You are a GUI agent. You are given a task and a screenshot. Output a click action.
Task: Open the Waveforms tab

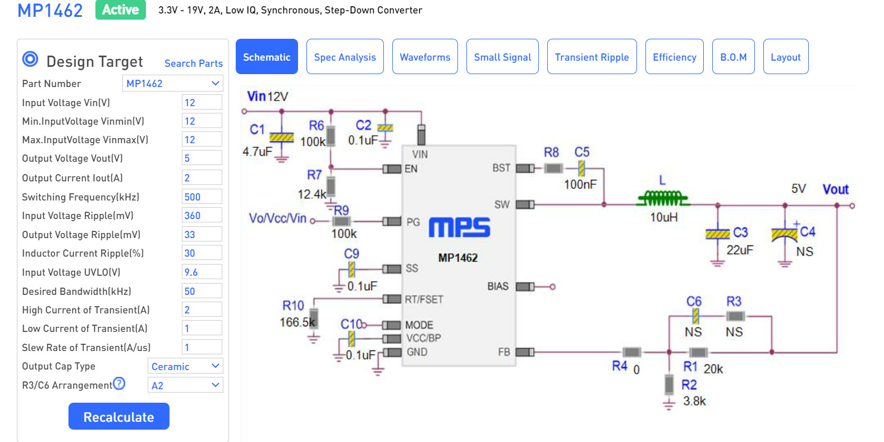(x=425, y=57)
